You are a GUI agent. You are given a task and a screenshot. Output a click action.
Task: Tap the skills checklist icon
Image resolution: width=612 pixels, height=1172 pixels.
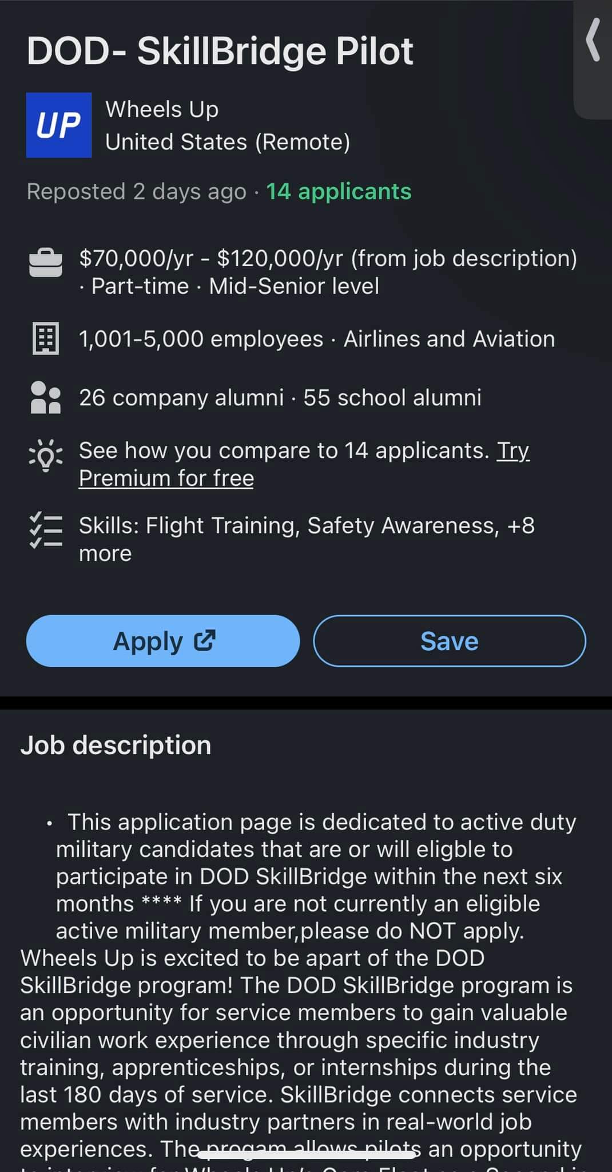[x=45, y=531]
